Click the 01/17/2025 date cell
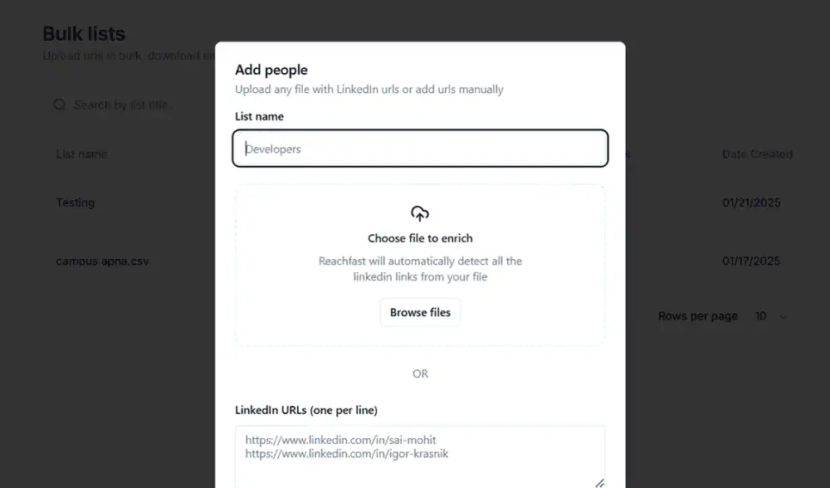Viewport: 830px width, 488px height. coord(751,261)
